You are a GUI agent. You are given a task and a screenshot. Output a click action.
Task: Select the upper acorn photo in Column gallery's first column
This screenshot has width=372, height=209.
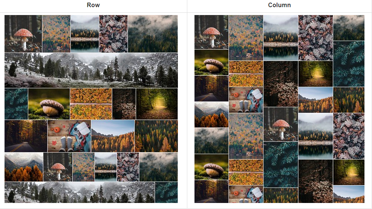[x=211, y=62]
